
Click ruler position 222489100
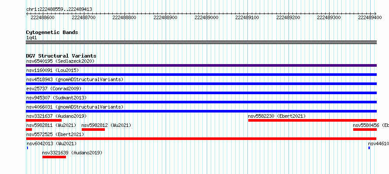pyautogui.click(x=247, y=17)
